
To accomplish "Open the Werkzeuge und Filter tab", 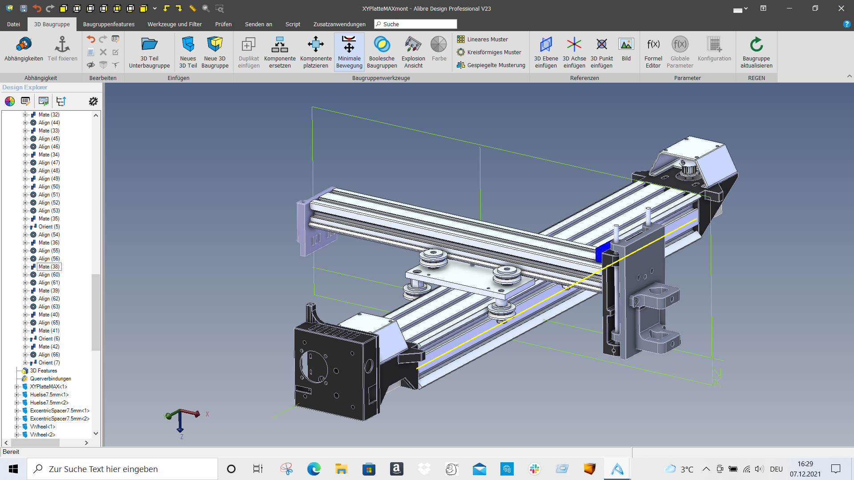I will [175, 24].
